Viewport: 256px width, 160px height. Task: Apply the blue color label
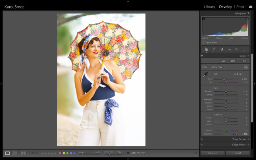(x=71, y=153)
